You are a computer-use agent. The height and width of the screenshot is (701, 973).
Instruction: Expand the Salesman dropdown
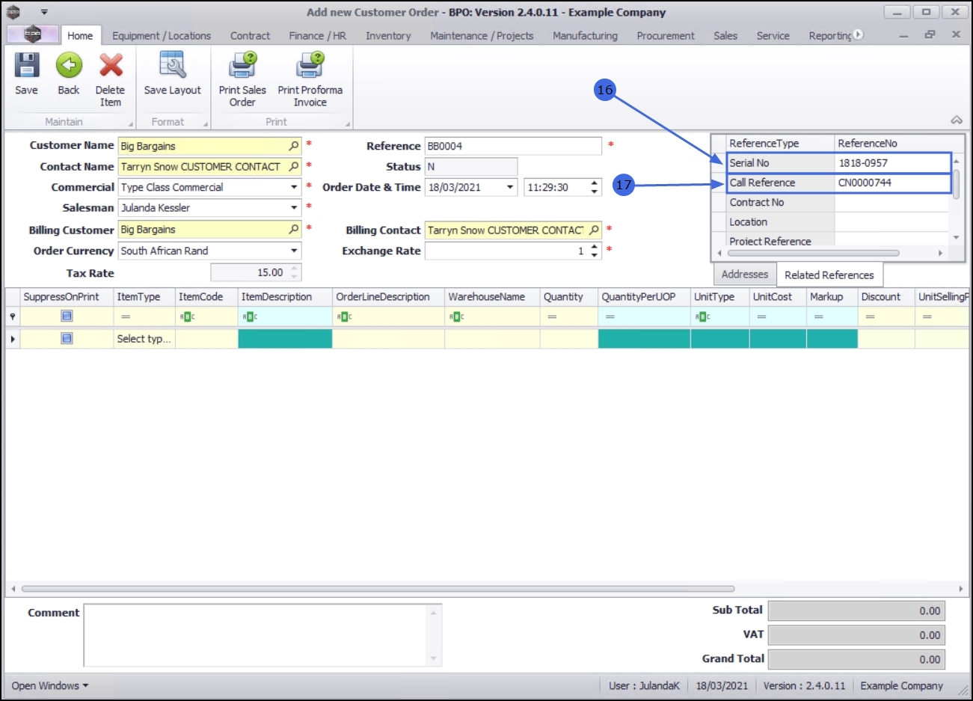click(294, 208)
